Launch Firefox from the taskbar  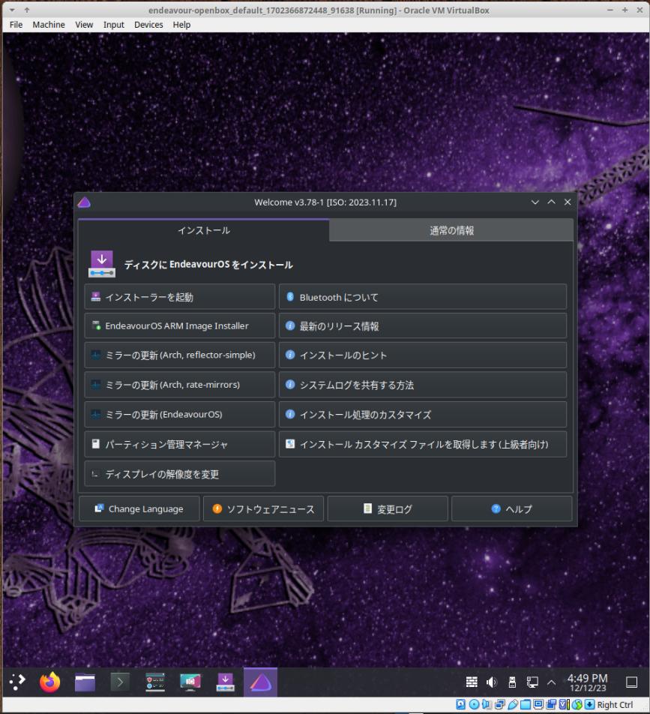(50, 682)
